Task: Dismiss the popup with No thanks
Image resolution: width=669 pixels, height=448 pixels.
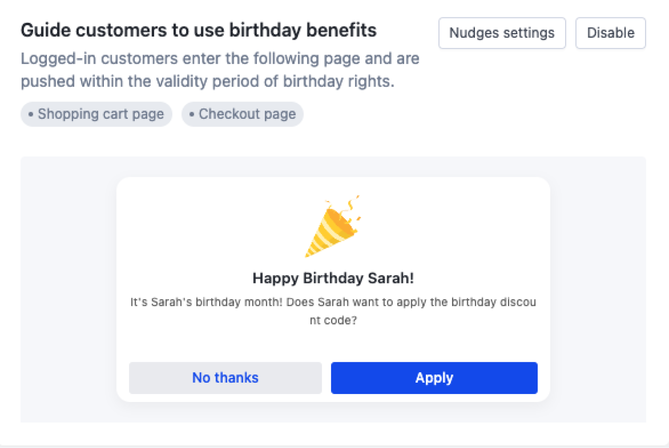Action: point(225,378)
